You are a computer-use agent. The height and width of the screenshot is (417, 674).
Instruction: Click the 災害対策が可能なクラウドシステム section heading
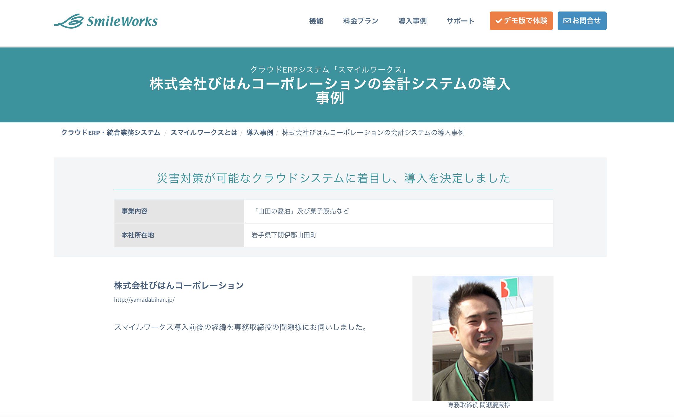click(x=333, y=178)
